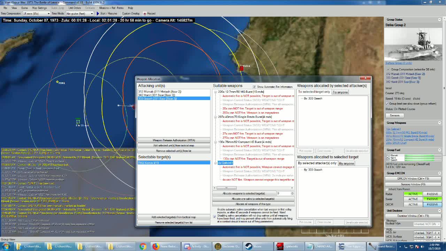Set OECM to ACTIVE
Viewport: 446px width, 251px height.
point(413,204)
